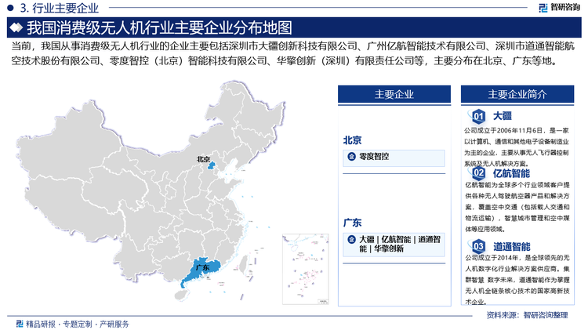
Task: Click the 智研咨询 brand name text
Action: tap(565, 8)
